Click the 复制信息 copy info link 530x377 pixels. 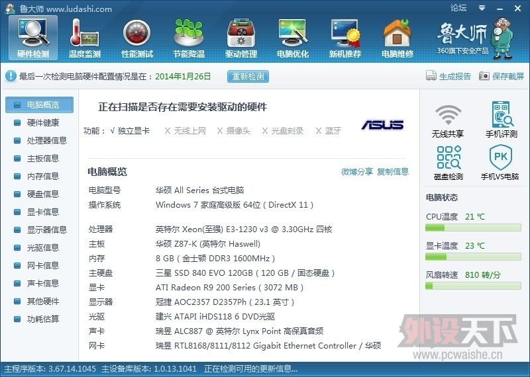point(393,171)
